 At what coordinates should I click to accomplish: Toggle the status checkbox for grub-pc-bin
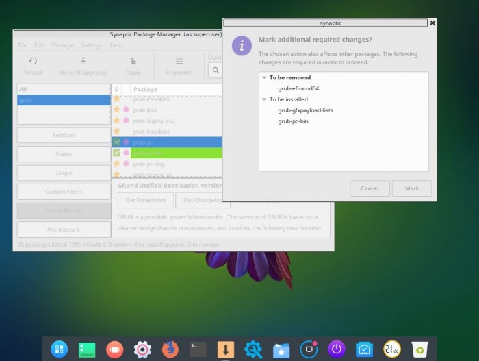117,153
